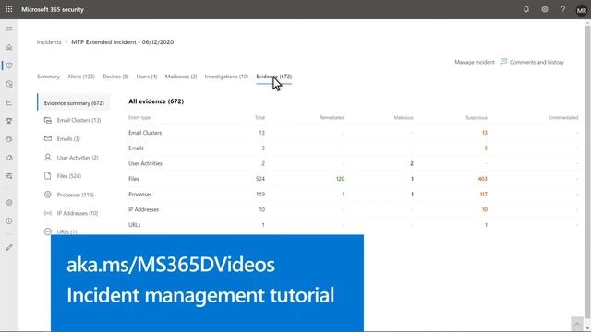Image resolution: width=591 pixels, height=332 pixels.
Task: Click the Files row in evidence table
Action: click(353, 179)
